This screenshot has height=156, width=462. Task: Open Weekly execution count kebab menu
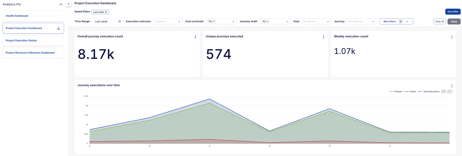click(x=452, y=37)
